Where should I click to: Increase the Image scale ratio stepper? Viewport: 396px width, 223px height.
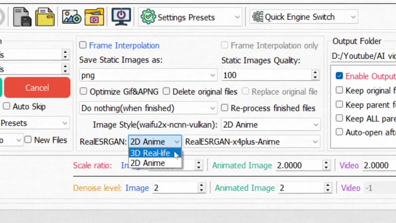pos(199,163)
